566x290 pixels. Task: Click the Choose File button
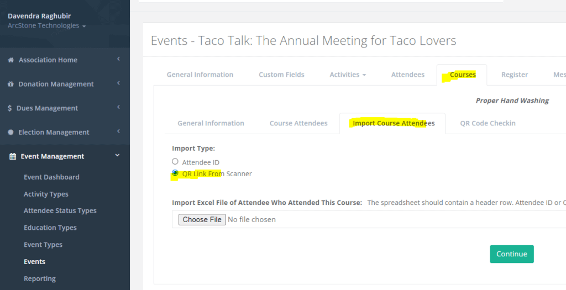pyautogui.click(x=202, y=219)
